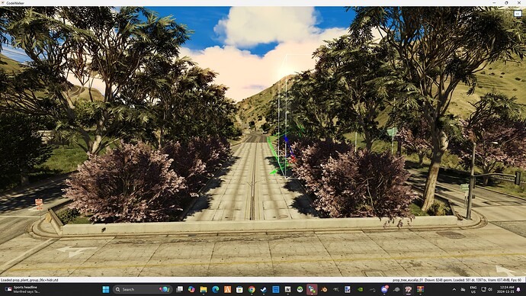Restore the CodeWalker window size
This screenshot has height=296, width=526.
(x=506, y=3)
